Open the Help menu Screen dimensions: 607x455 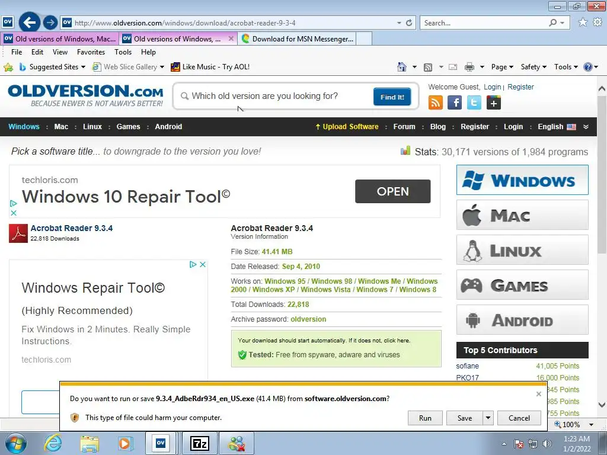[148, 52]
